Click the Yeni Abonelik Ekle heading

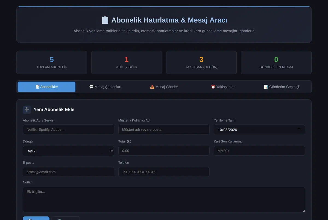(54, 109)
